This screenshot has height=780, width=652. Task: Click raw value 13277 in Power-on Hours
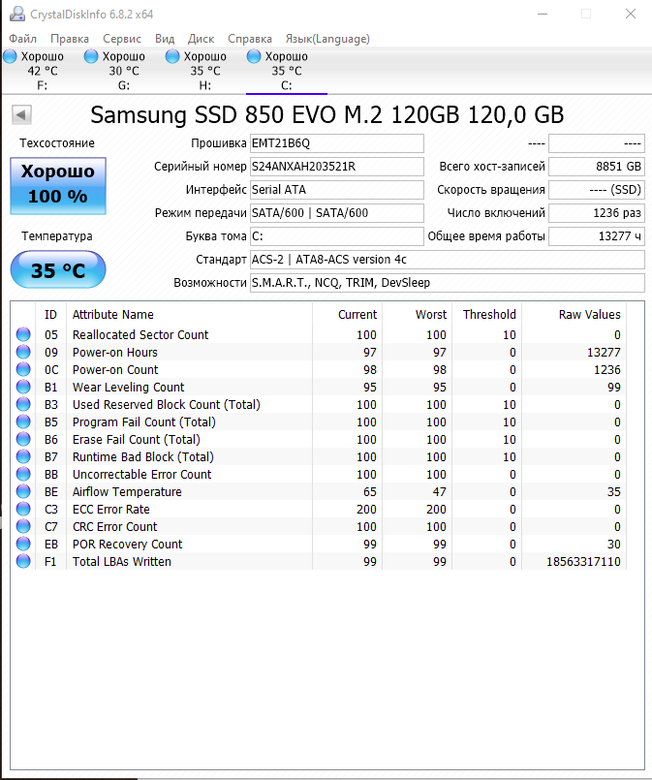[x=604, y=352]
